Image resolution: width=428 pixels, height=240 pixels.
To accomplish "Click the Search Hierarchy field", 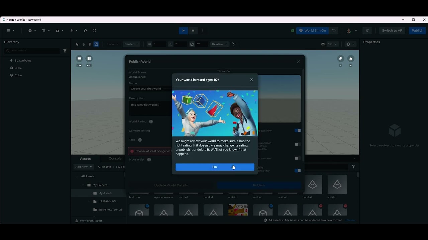I will point(32,51).
